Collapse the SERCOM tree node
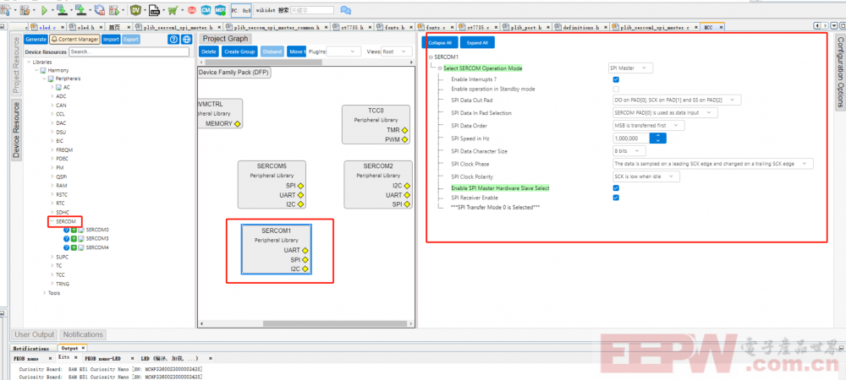 pyautogui.click(x=52, y=221)
